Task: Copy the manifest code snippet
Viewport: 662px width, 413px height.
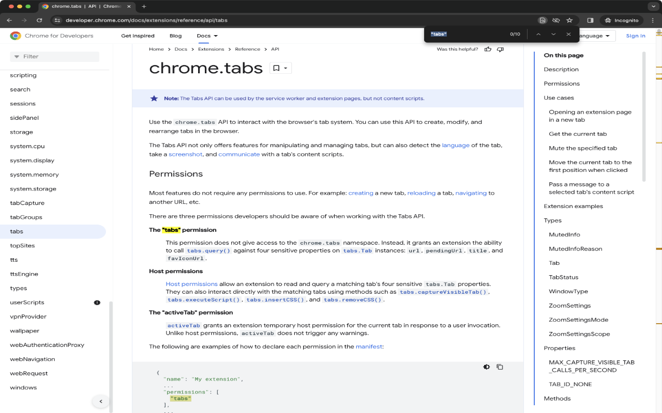Action: pyautogui.click(x=500, y=367)
